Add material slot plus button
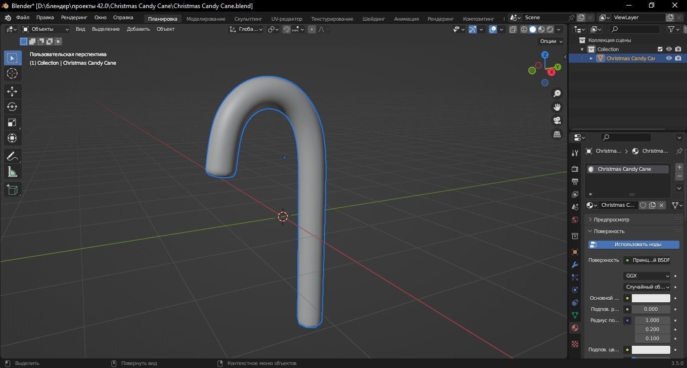The width and height of the screenshot is (687, 368). click(x=679, y=167)
